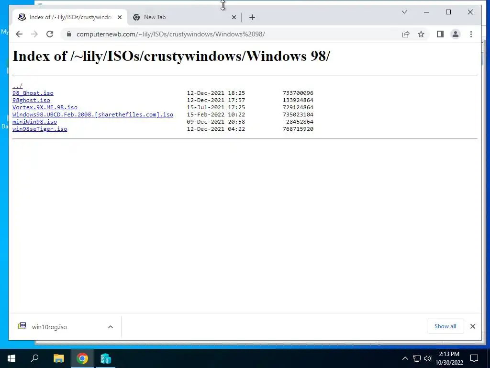The width and height of the screenshot is (490, 368).
Task: Select date 12-Dec-2021 04:22 text
Action: (216, 129)
